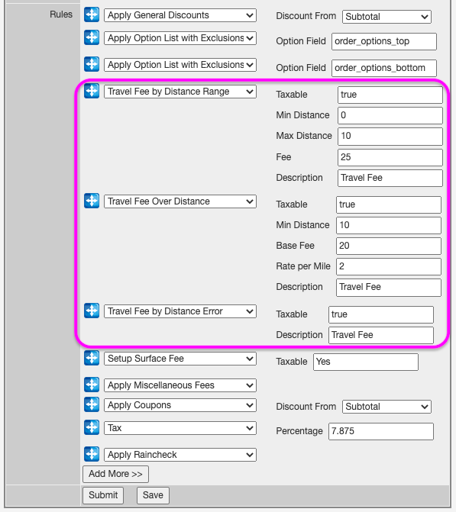
Task: Click move handle beside Apply Raincheck
Action: tap(92, 454)
